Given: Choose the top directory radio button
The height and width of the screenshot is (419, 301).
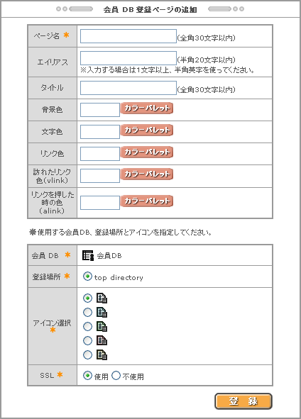Looking at the screenshot, I should click(87, 276).
